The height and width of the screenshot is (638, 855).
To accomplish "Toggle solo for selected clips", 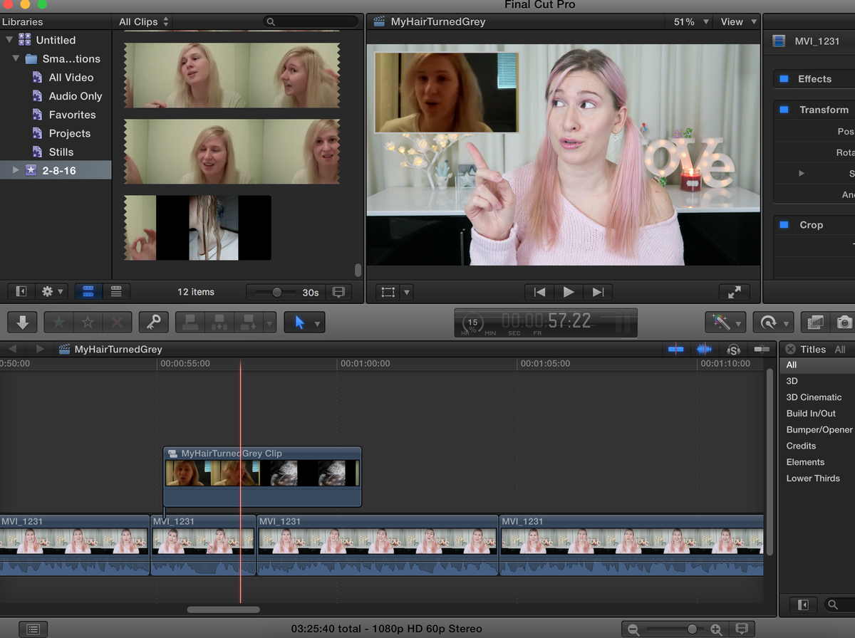I will pos(733,349).
